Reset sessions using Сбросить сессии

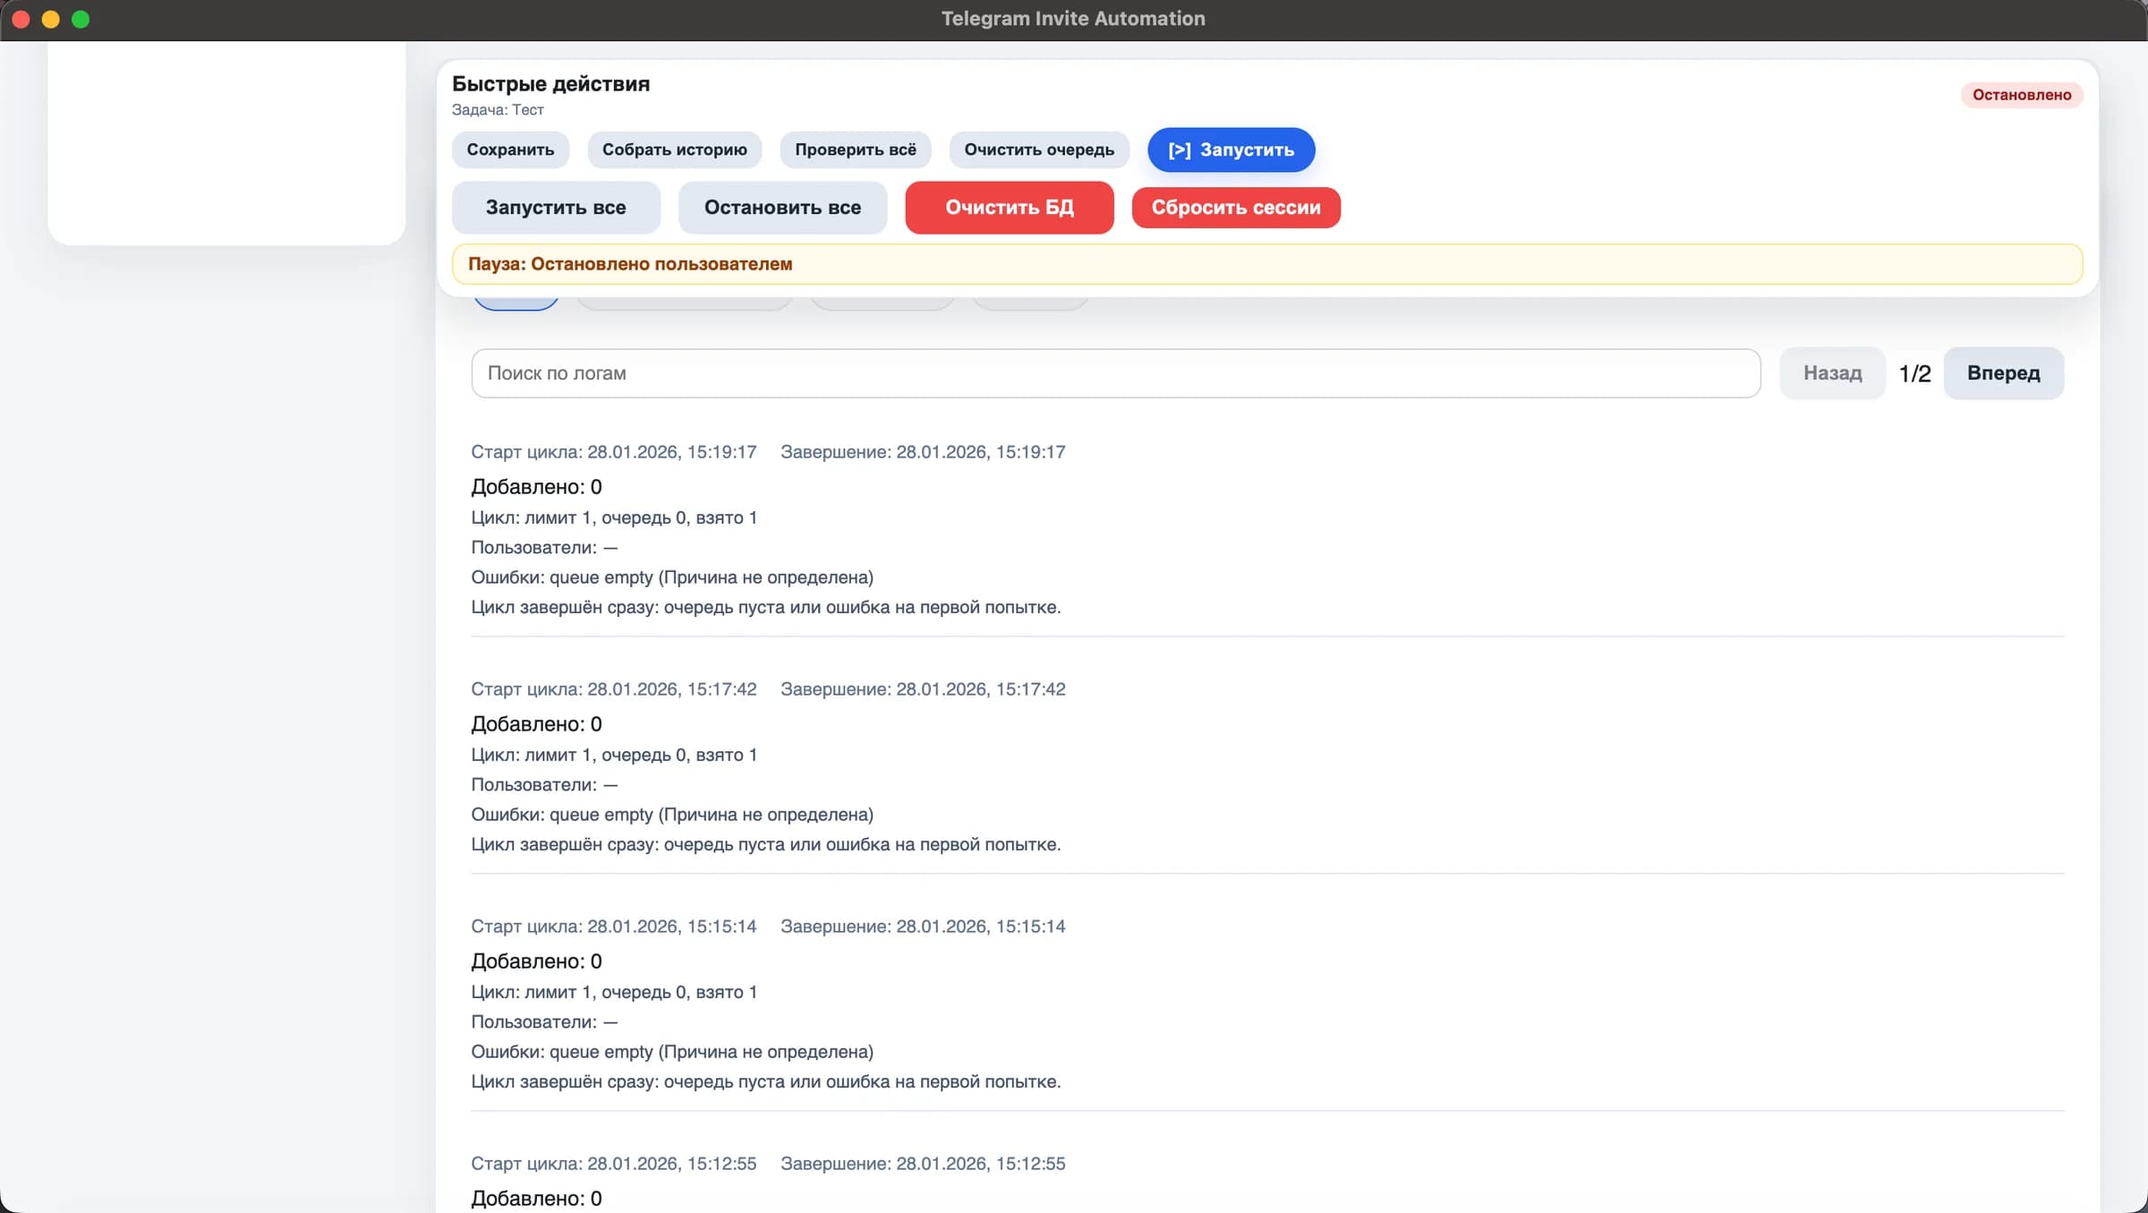tap(1236, 208)
